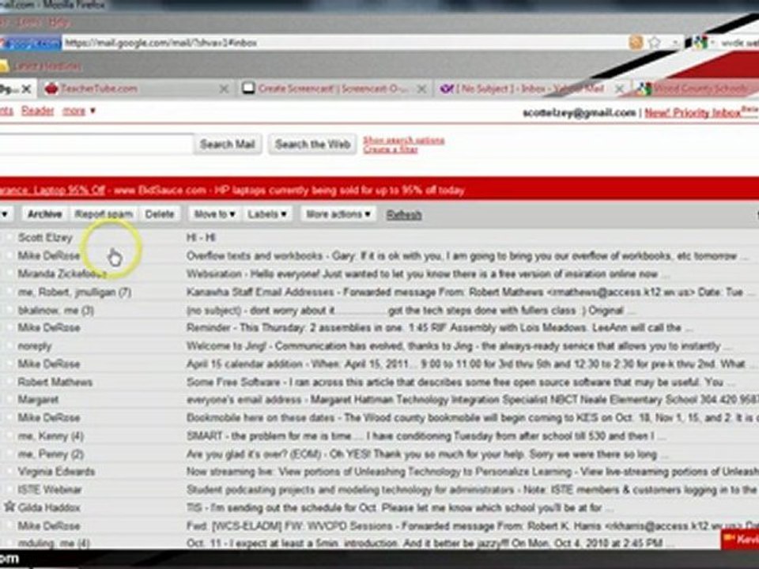This screenshot has height=569, width=759.
Task: Open the bkalinow (no subject) conversation
Action: tap(379, 310)
